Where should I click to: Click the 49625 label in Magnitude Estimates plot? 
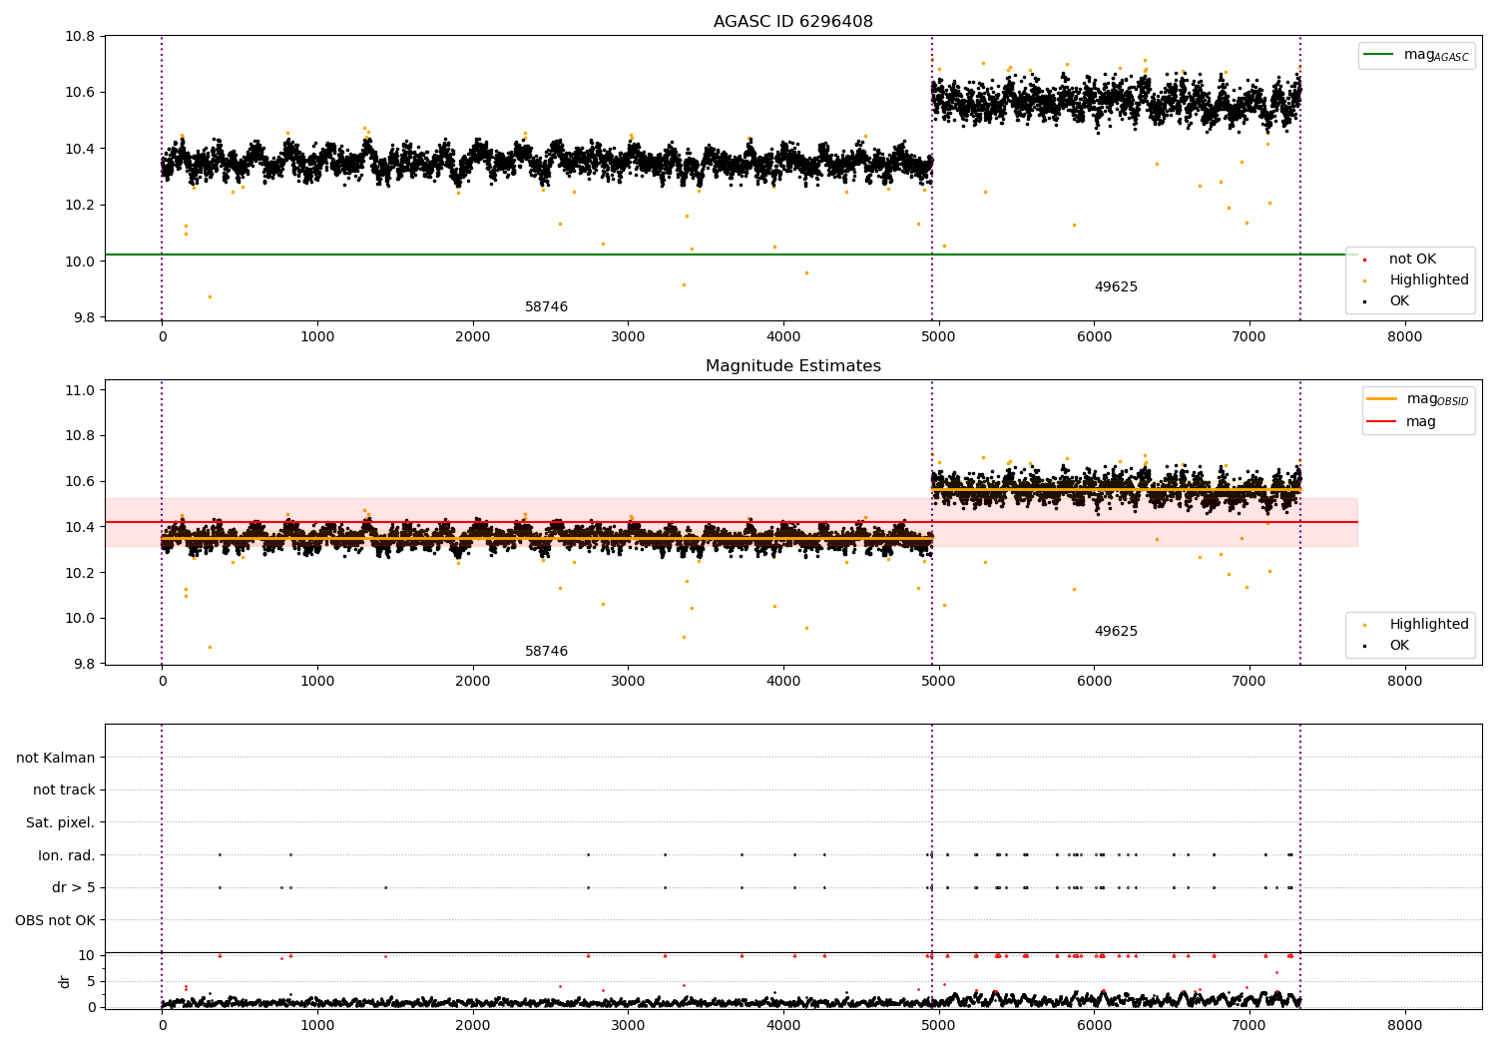click(x=1116, y=632)
